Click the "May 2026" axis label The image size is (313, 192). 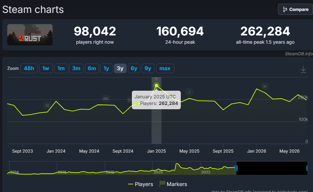[290, 151]
